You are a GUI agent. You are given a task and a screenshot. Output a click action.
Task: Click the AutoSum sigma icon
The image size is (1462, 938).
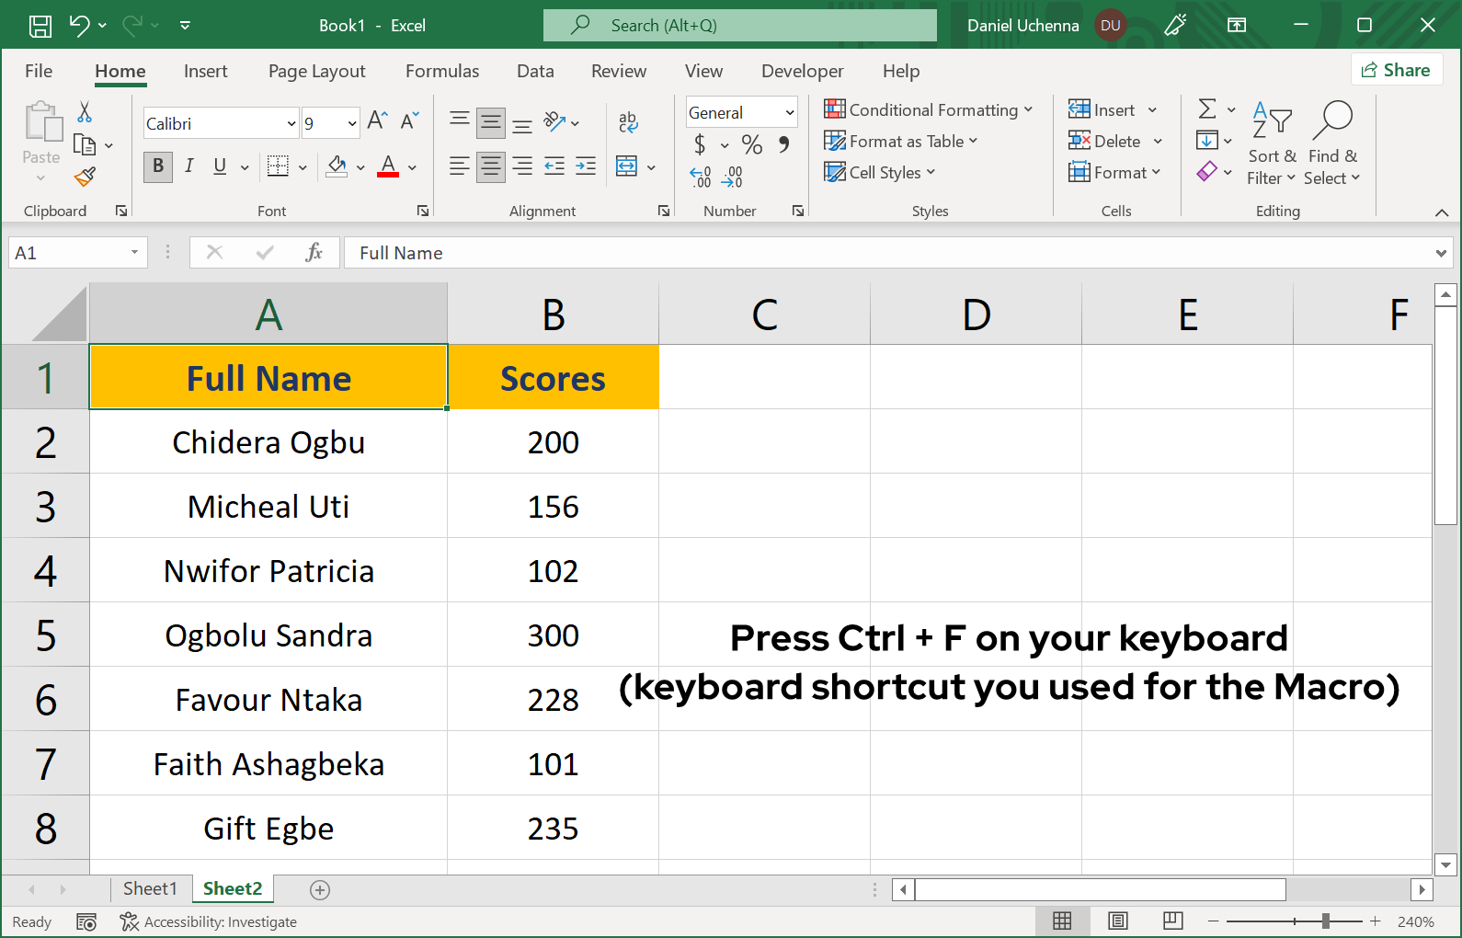pyautogui.click(x=1207, y=109)
